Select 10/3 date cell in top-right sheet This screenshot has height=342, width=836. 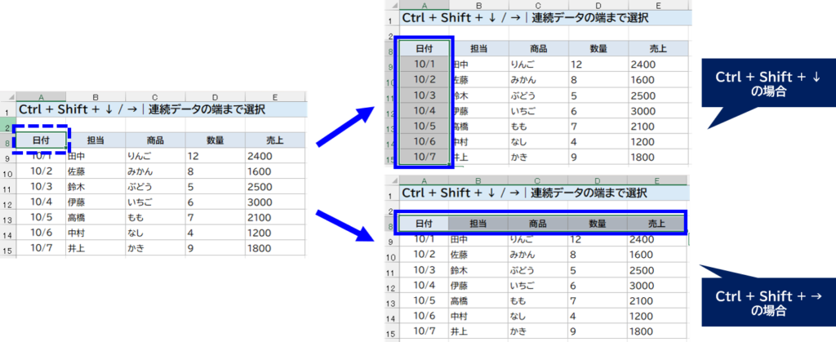point(425,95)
